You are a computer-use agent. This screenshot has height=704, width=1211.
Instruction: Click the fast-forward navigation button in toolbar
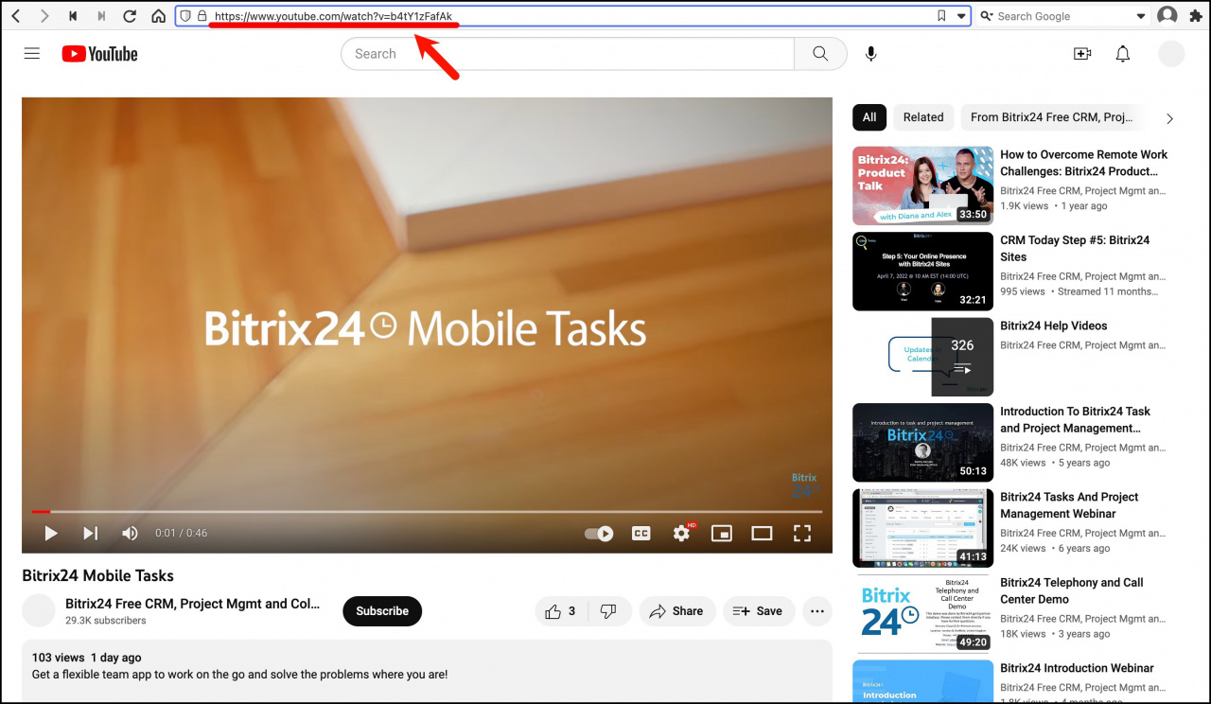pos(101,16)
